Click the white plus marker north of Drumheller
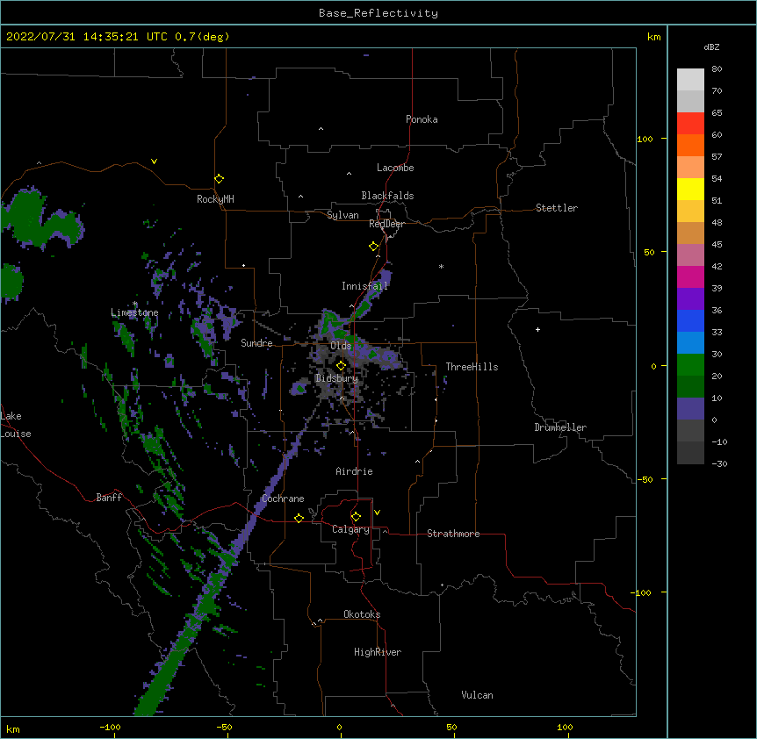This screenshot has width=757, height=739. [537, 329]
